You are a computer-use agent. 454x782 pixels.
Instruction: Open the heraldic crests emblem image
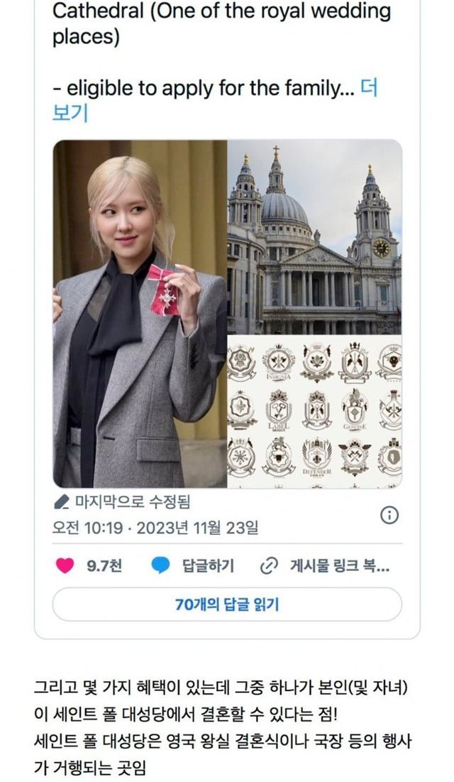315,412
